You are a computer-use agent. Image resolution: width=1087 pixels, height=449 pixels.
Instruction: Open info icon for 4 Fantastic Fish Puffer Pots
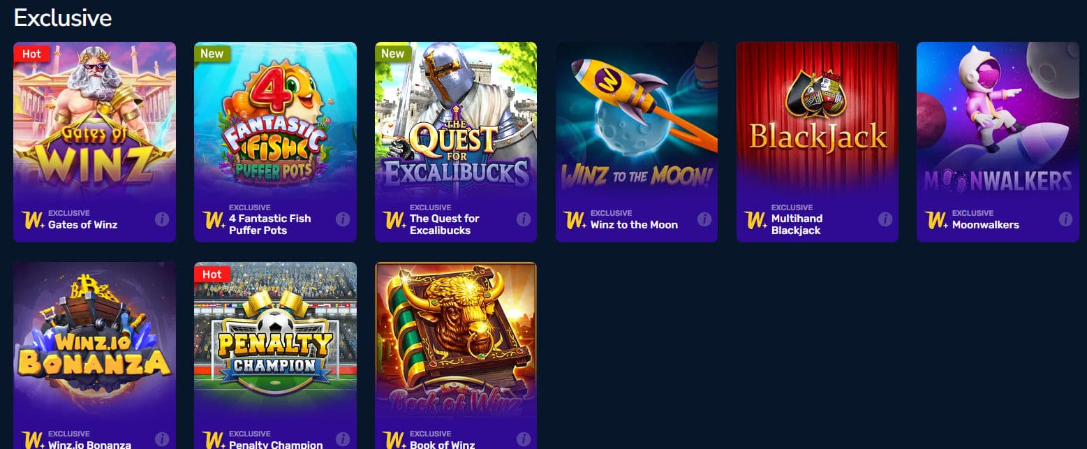coord(343,219)
